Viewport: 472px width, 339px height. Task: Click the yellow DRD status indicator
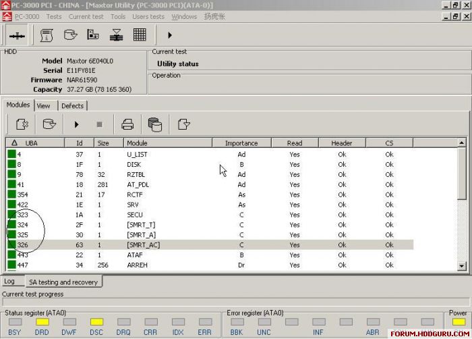42,322
